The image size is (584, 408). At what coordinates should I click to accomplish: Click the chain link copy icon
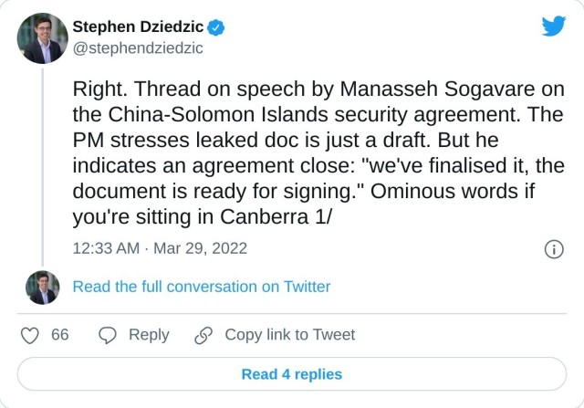(203, 335)
